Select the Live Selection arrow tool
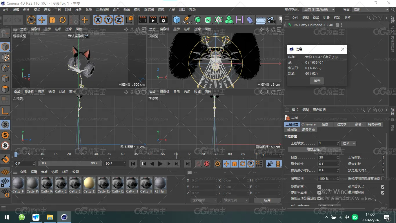Screen dimensions: 396x223 [31, 20]
